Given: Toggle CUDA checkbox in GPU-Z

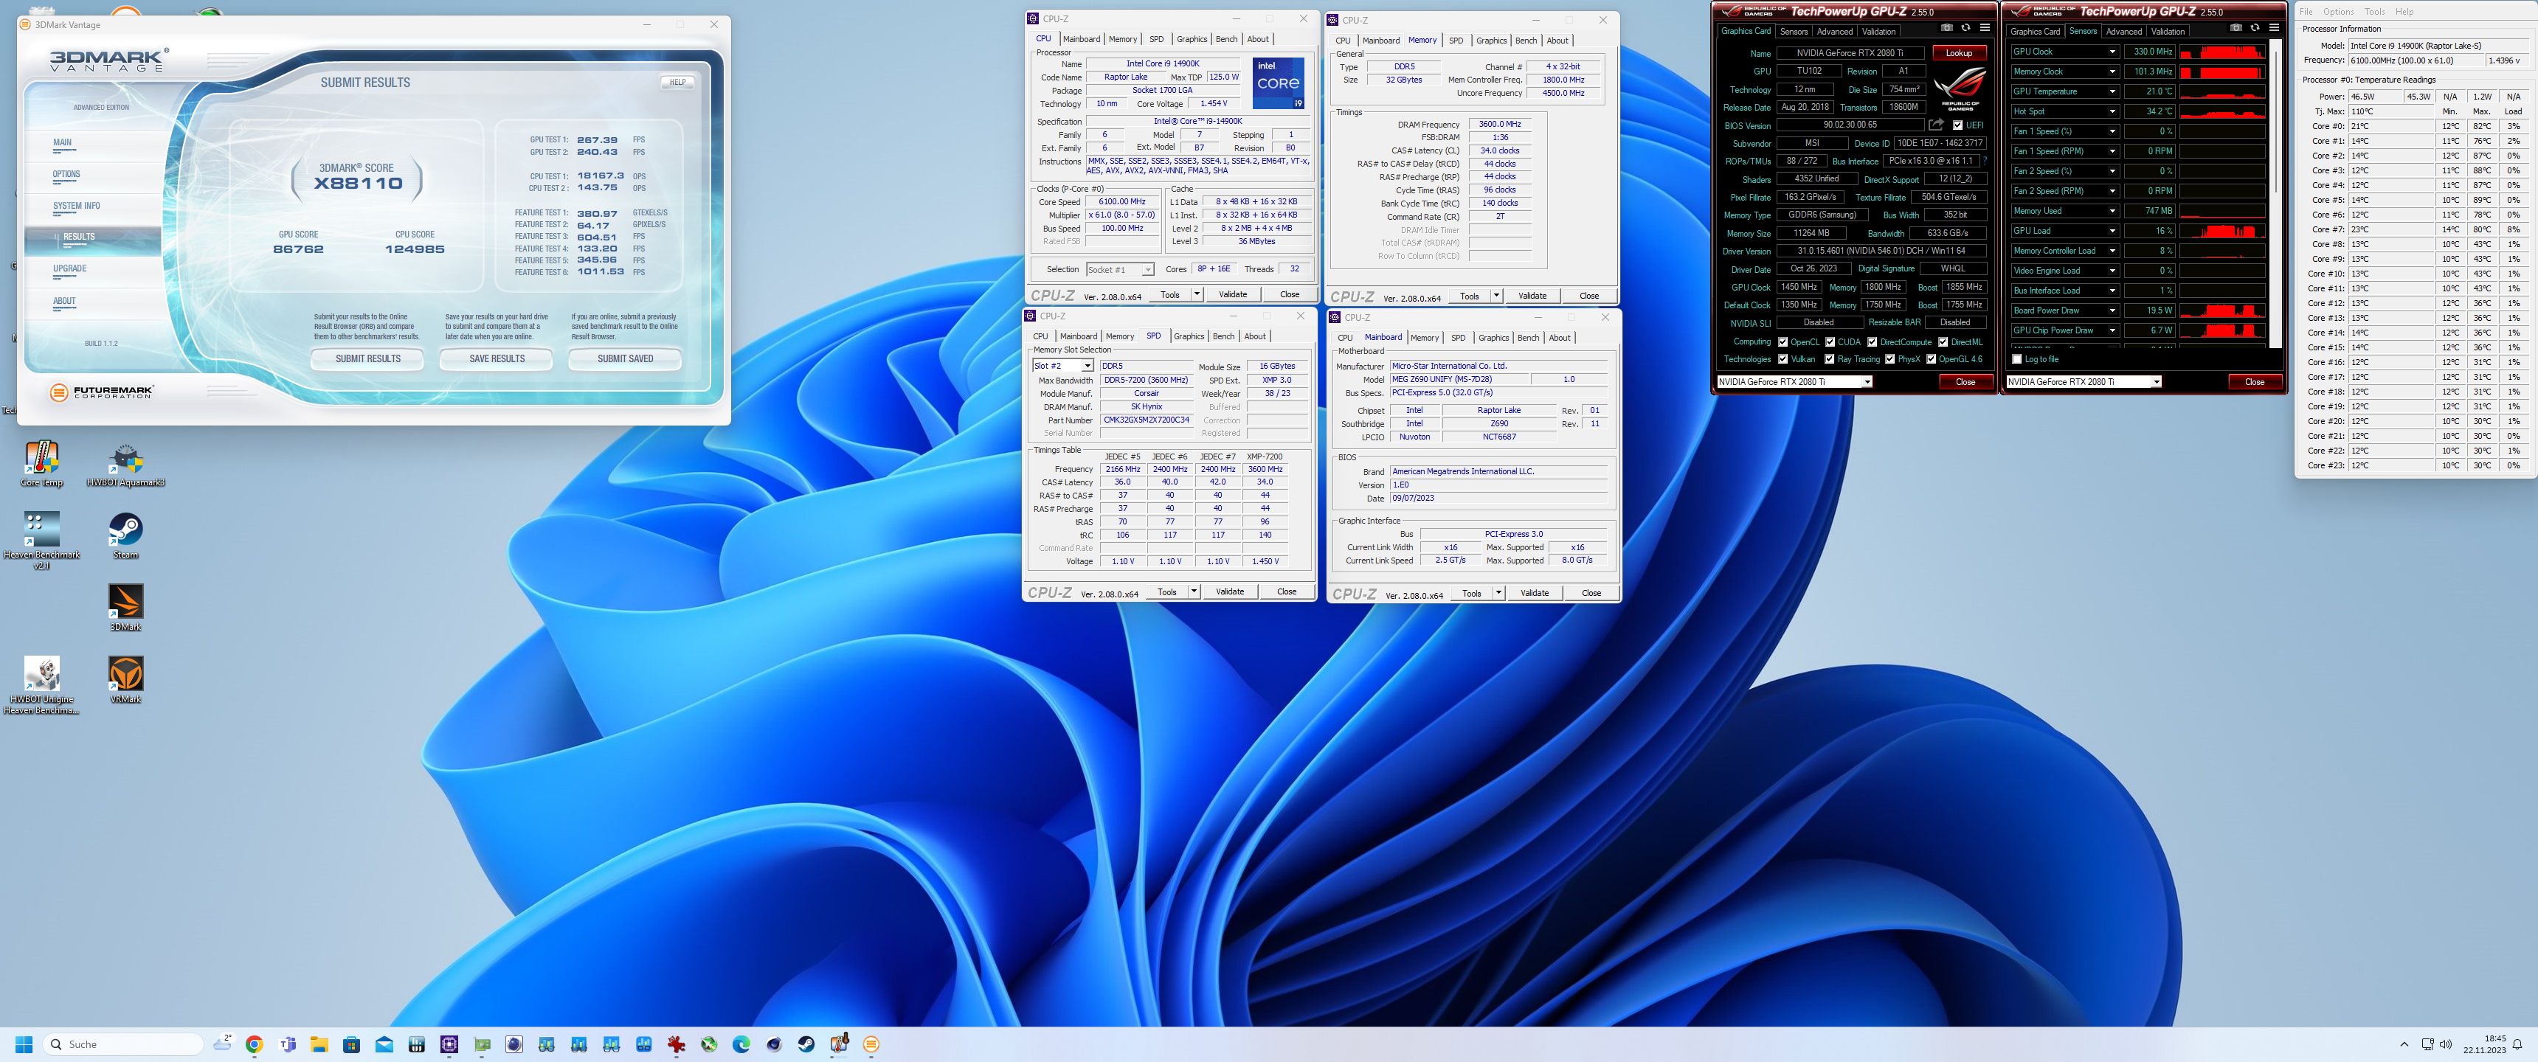Looking at the screenshot, I should 1830,342.
